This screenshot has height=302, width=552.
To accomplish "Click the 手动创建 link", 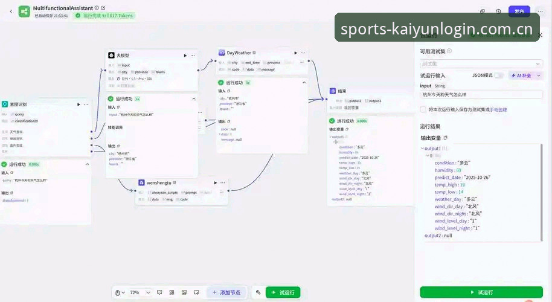I will click(498, 109).
